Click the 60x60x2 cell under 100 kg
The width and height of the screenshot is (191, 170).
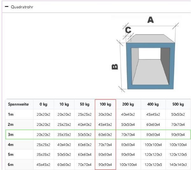point(105,134)
